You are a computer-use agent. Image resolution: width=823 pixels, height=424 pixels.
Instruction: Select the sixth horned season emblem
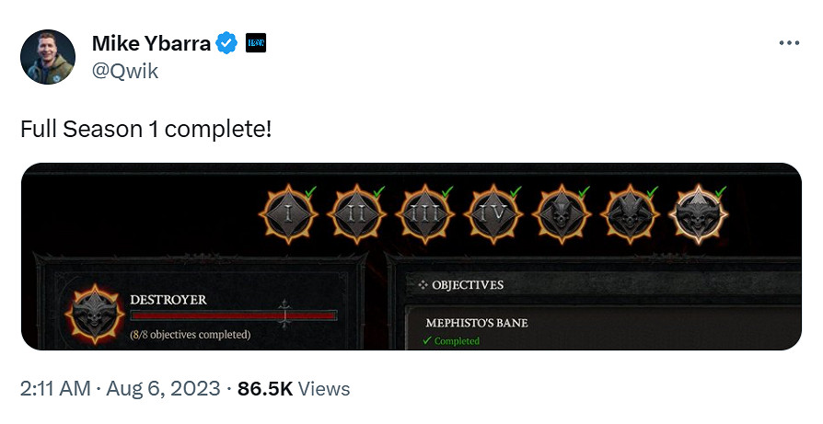tap(632, 215)
